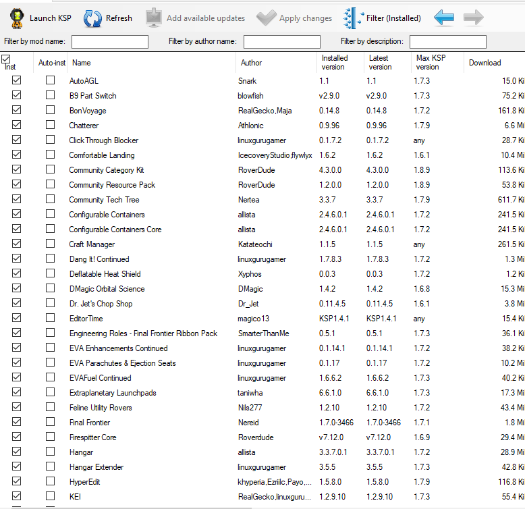Select Configurable Containers Core mod name
This screenshot has width=525, height=509.
point(115,230)
